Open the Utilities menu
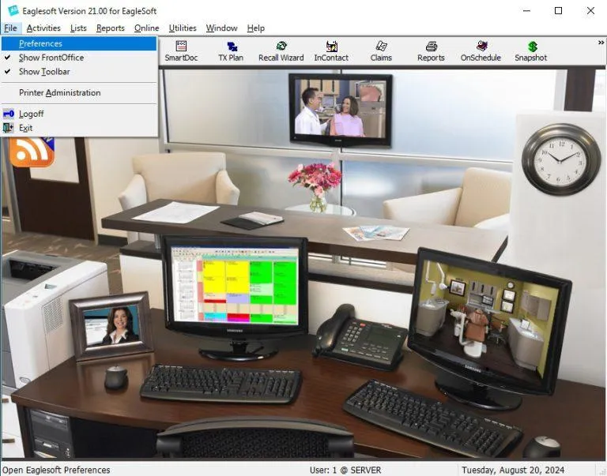The image size is (607, 476). coord(183,28)
